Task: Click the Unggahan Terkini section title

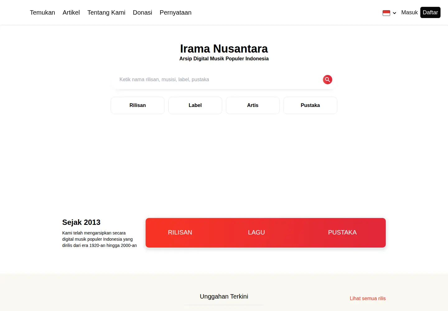Action: click(224, 296)
